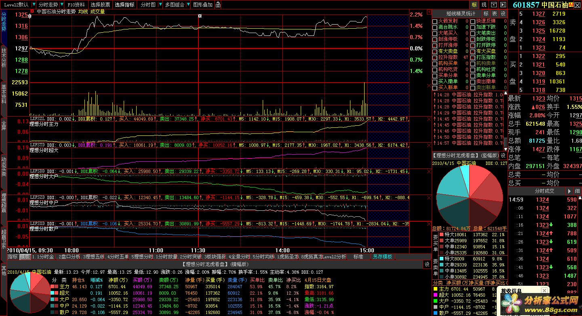
Task: Close the 601857 quote panel with X
Action: pyautogui.click(x=577, y=5)
